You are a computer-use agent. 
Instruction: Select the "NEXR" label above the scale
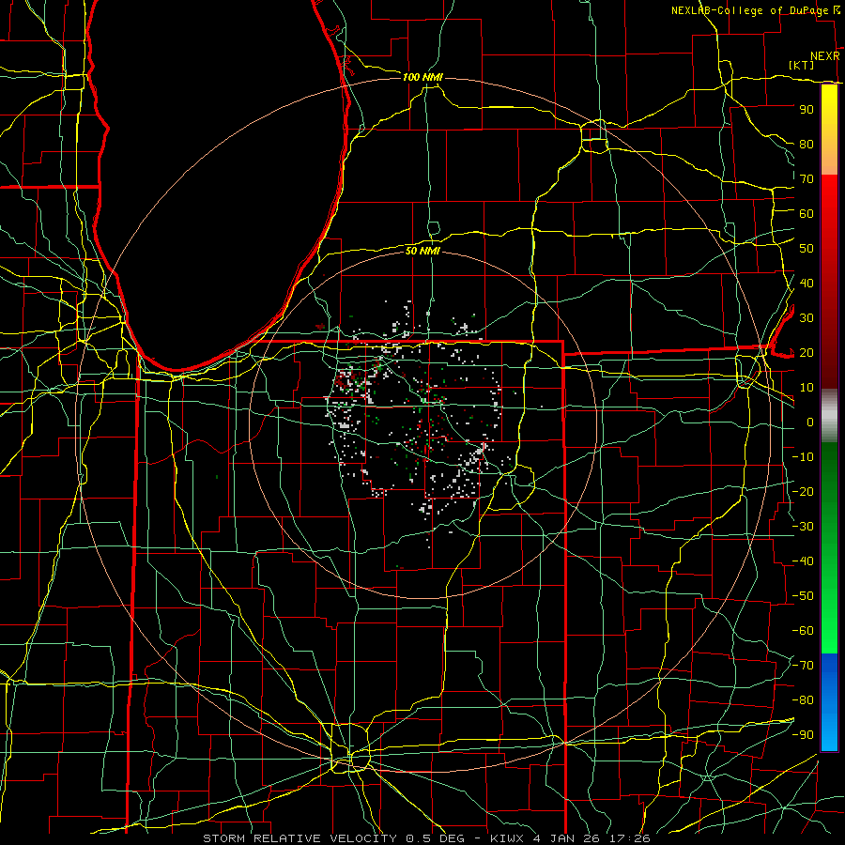click(824, 56)
